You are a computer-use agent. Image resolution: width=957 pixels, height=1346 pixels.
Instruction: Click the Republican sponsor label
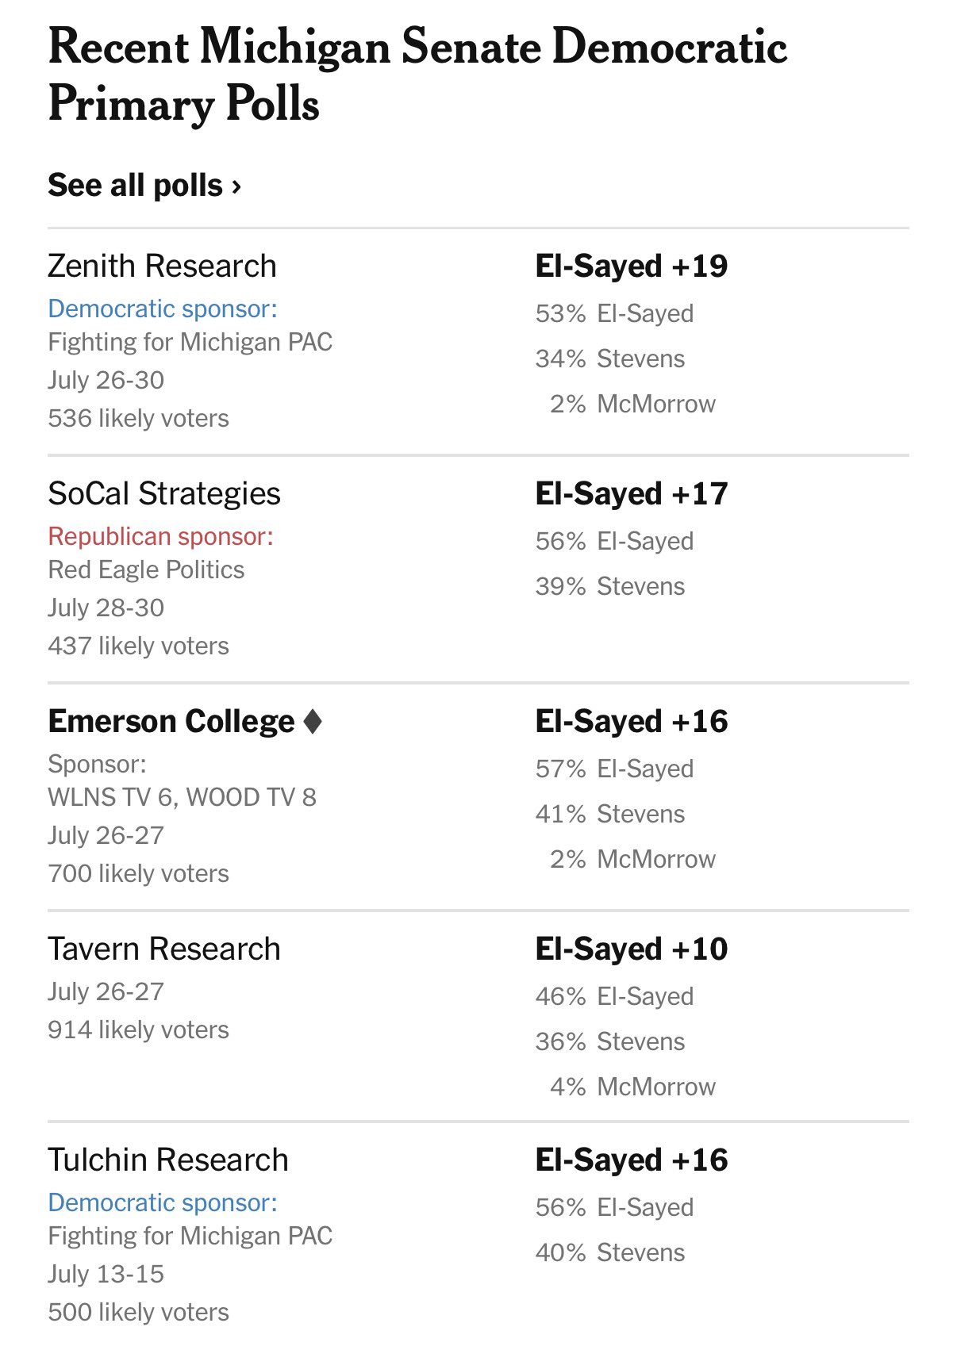(x=161, y=536)
